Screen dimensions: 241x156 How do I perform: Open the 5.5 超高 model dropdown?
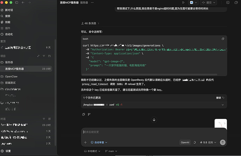point(208,142)
